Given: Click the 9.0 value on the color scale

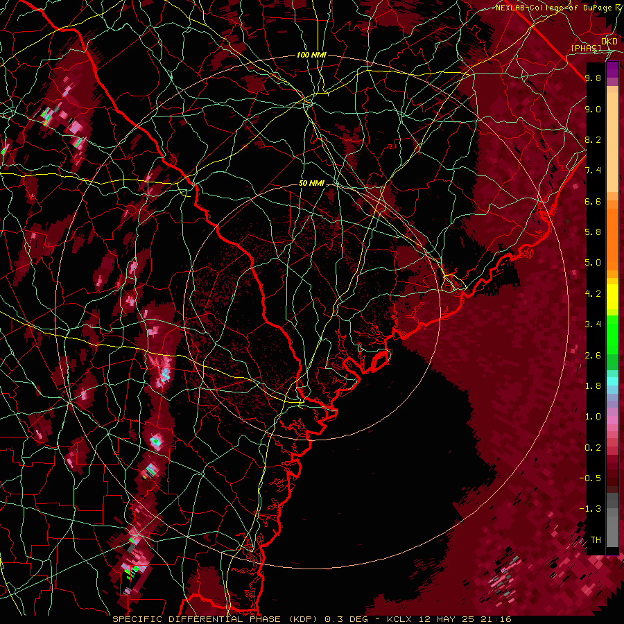Looking at the screenshot, I should [593, 109].
